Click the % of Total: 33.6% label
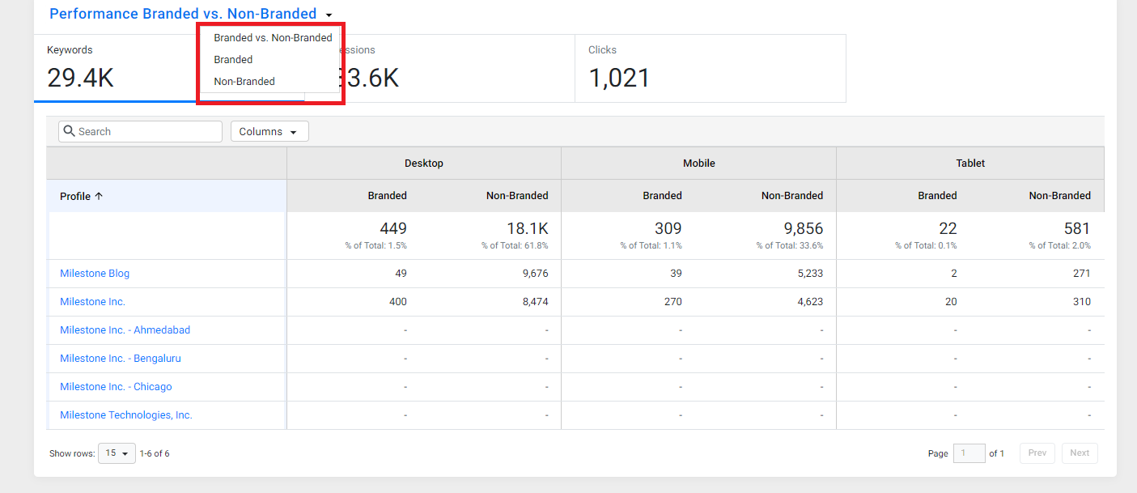Image resolution: width=1137 pixels, height=493 pixels. coord(790,246)
